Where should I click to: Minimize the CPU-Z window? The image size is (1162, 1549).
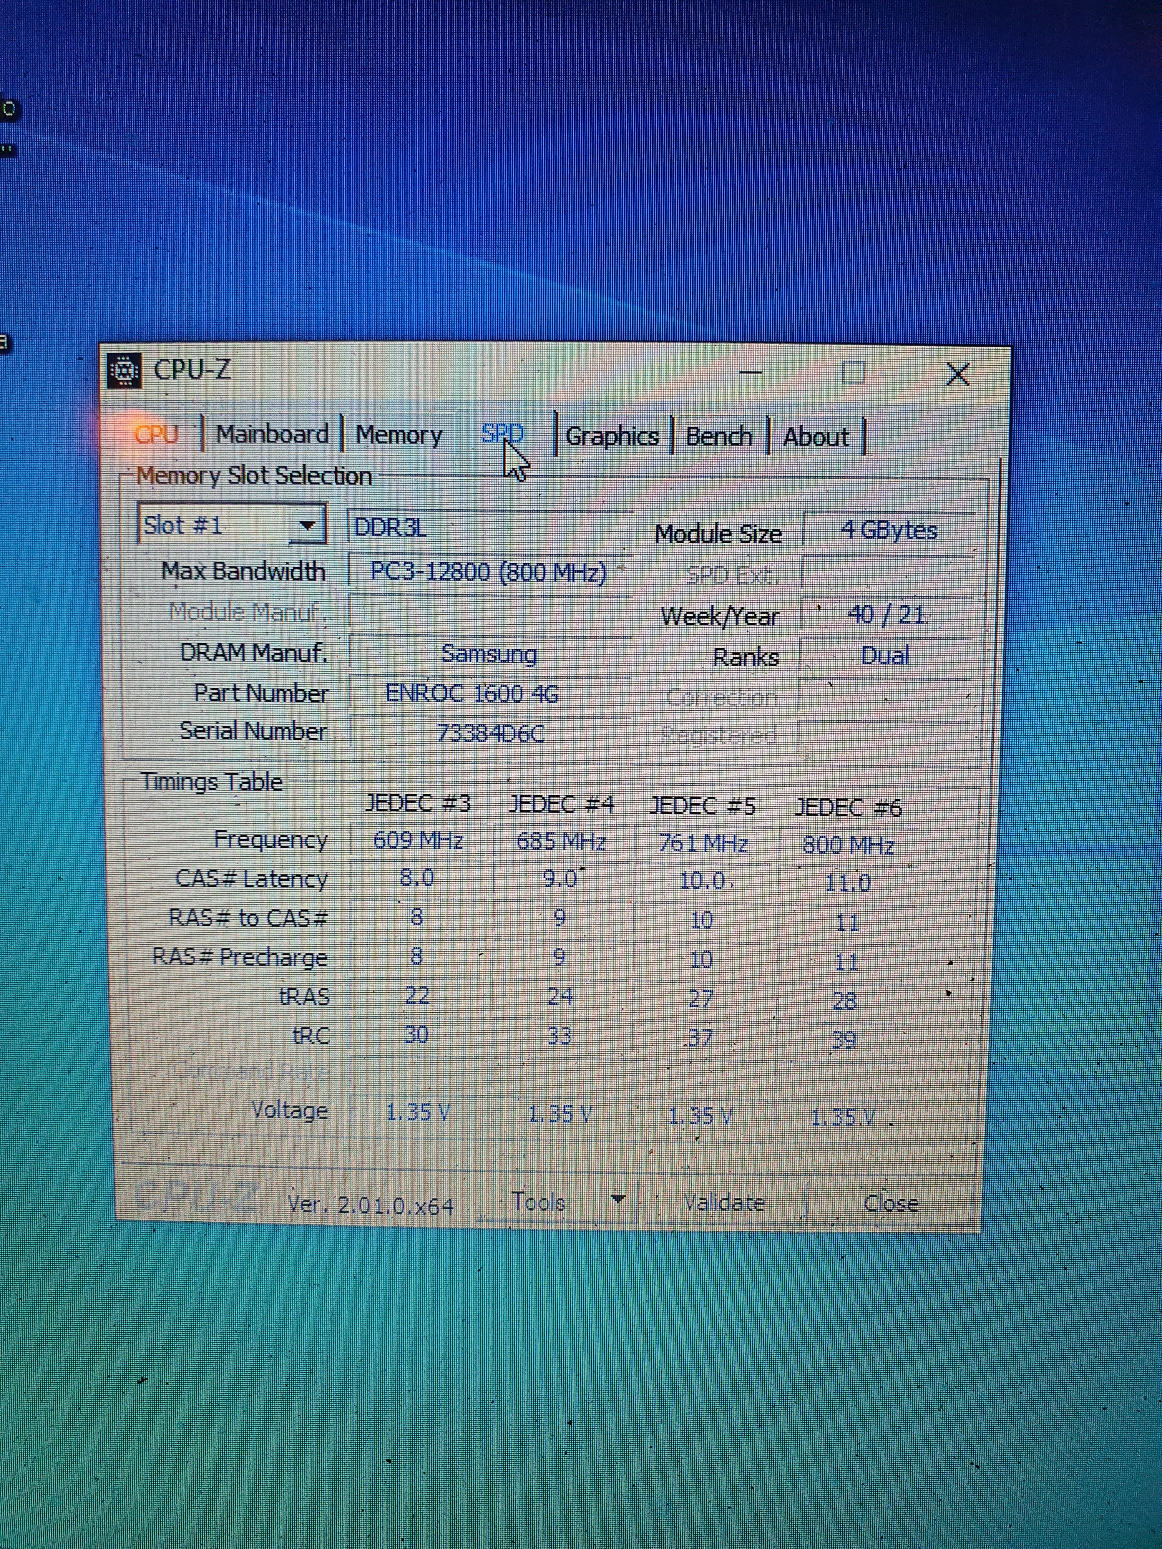pos(751,373)
